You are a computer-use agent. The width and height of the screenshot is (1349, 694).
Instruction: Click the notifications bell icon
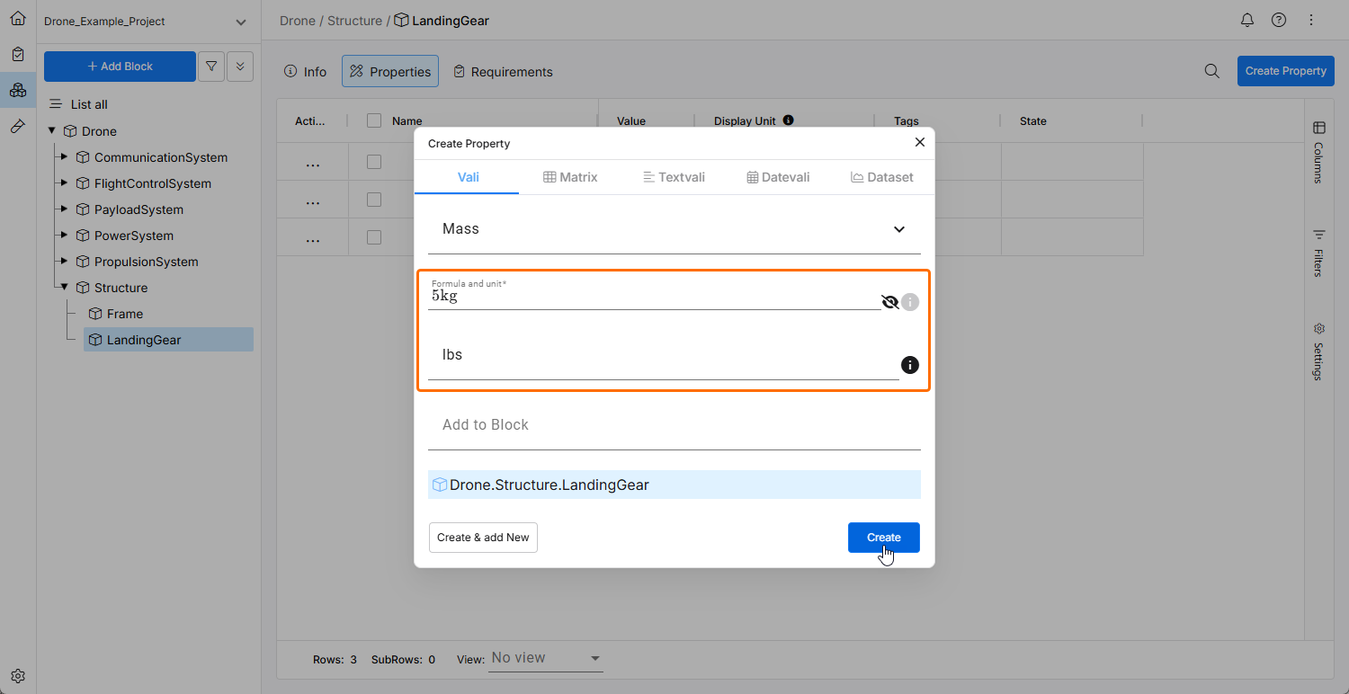point(1246,20)
